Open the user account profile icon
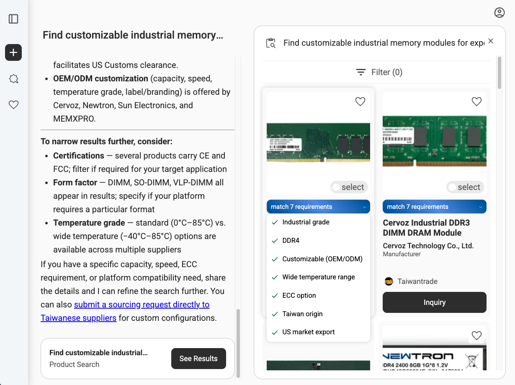The image size is (515, 385). (x=500, y=13)
